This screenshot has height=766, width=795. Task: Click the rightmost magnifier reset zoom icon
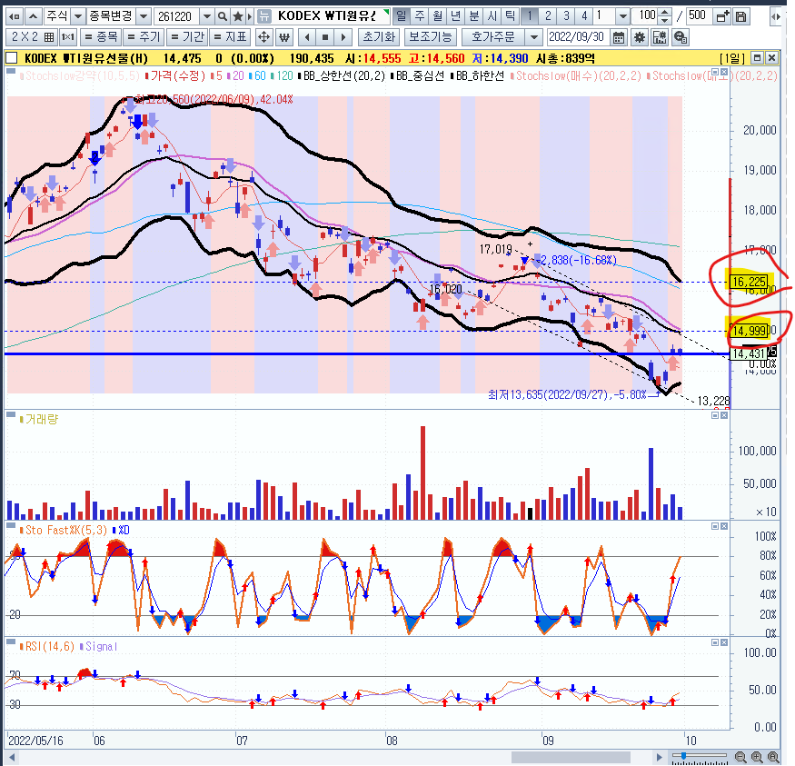pyautogui.click(x=773, y=757)
